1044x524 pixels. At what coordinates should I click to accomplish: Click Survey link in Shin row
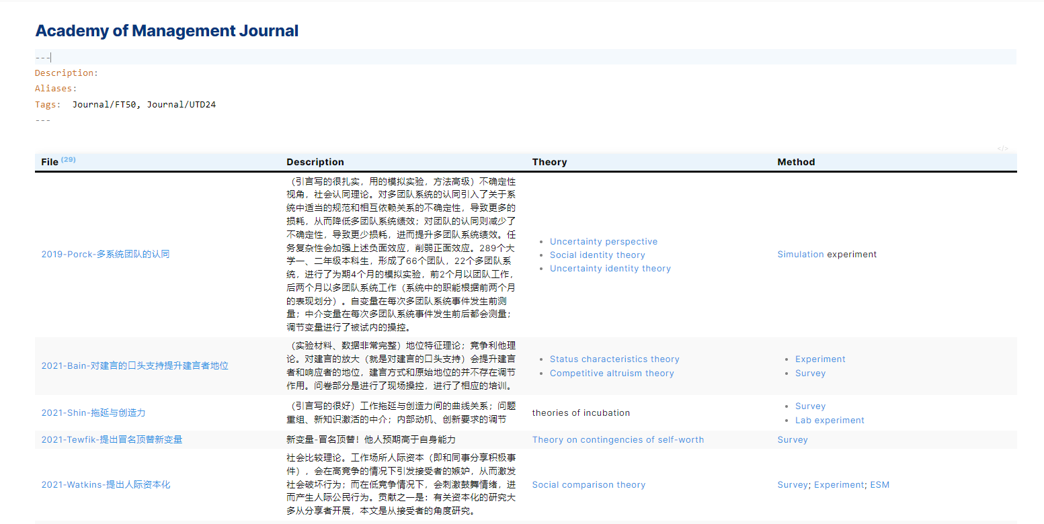coord(810,406)
